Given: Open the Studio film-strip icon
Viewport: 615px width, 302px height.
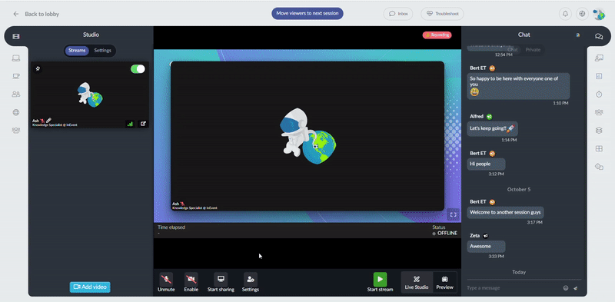Looking at the screenshot, I should (15, 36).
